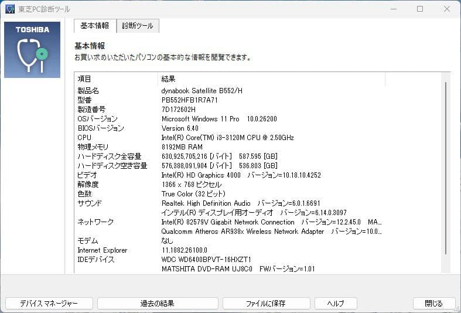This screenshot has height=313, width=461.
Task: Click Internet Explorer version 11.1882.26100.0
Action: 185,250
